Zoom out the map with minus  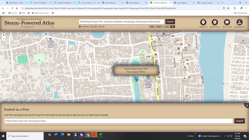coord(4,39)
